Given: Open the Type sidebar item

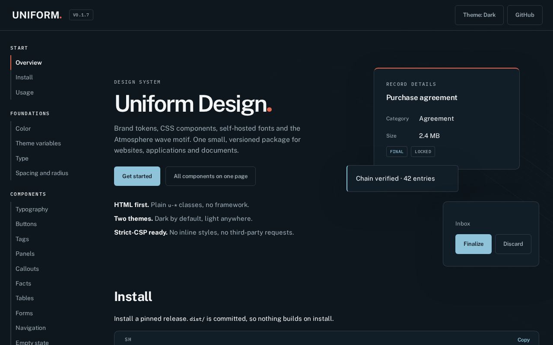Looking at the screenshot, I should coord(22,158).
